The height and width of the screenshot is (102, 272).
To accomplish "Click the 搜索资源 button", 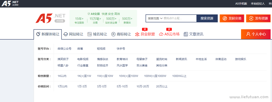I will click(x=207, y=18).
